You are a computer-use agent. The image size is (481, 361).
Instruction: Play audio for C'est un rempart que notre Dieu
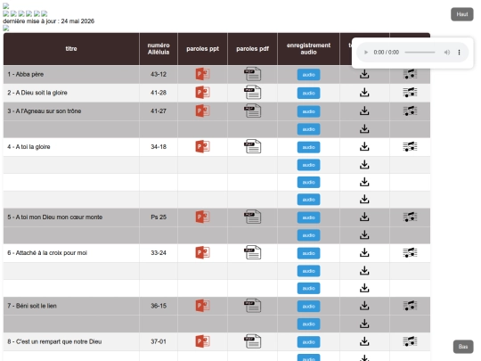[308, 341]
